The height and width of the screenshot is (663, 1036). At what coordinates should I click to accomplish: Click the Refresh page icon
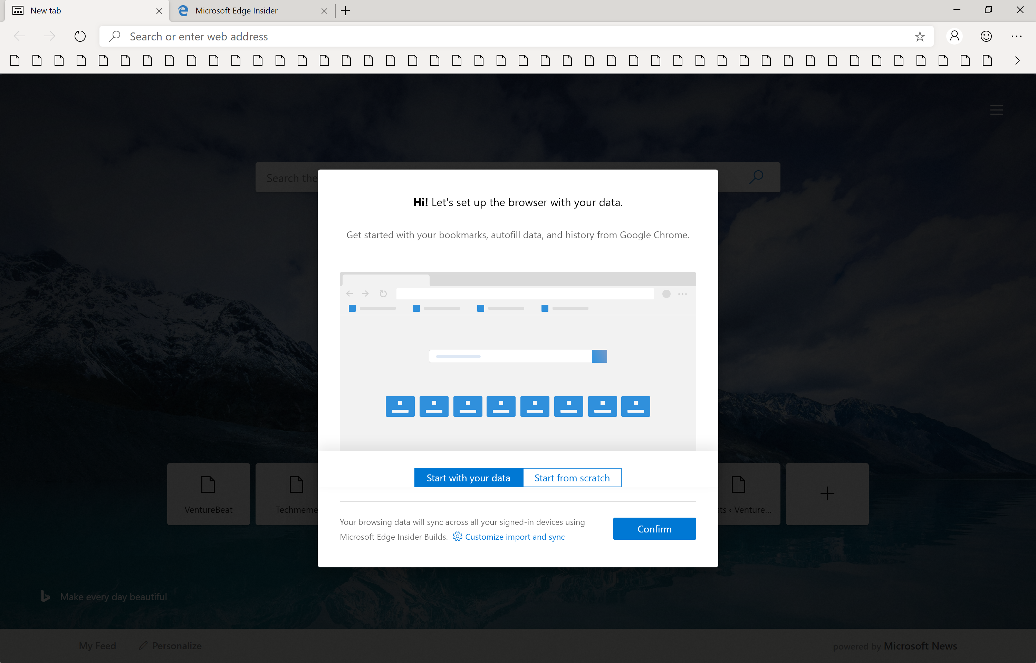click(80, 36)
